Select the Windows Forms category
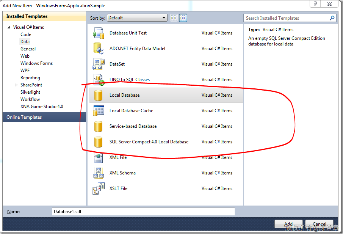Screen dimensions: 343x234 tap(36, 63)
